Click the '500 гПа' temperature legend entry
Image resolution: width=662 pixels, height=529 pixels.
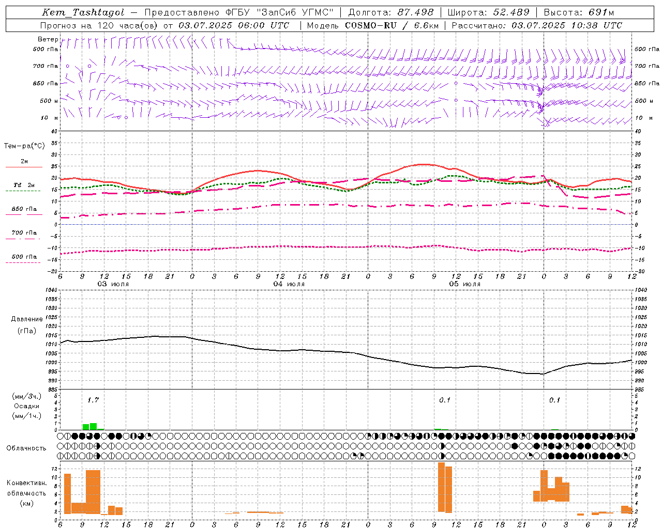pyautogui.click(x=24, y=257)
